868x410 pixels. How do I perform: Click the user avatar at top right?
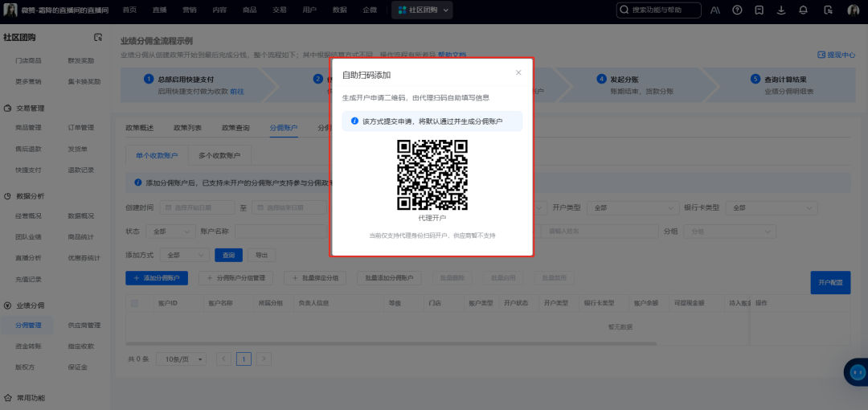click(853, 10)
